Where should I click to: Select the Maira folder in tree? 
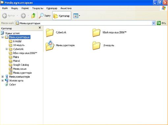coord(16,57)
